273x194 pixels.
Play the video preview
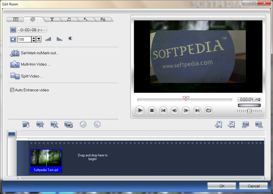click(x=140, y=110)
